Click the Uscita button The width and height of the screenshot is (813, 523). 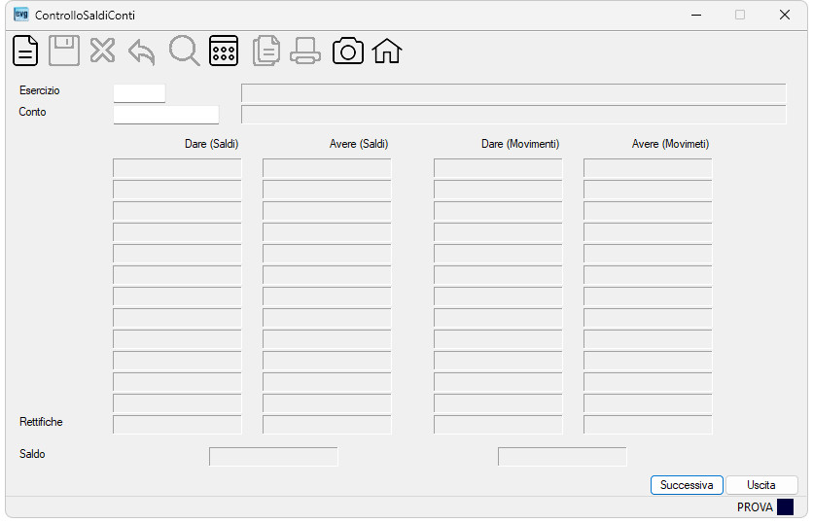(761, 485)
